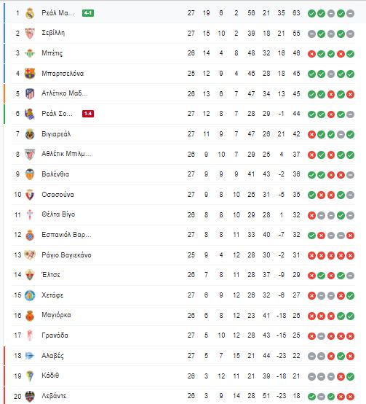Click Real Madrid's first green win indicator

(311, 13)
